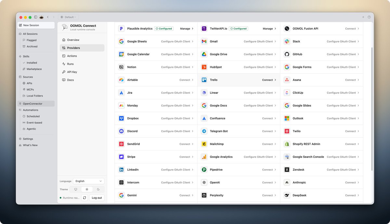390x224 pixels.
Task: Open OpenConnector in the sidebar
Action: (x=36, y=104)
